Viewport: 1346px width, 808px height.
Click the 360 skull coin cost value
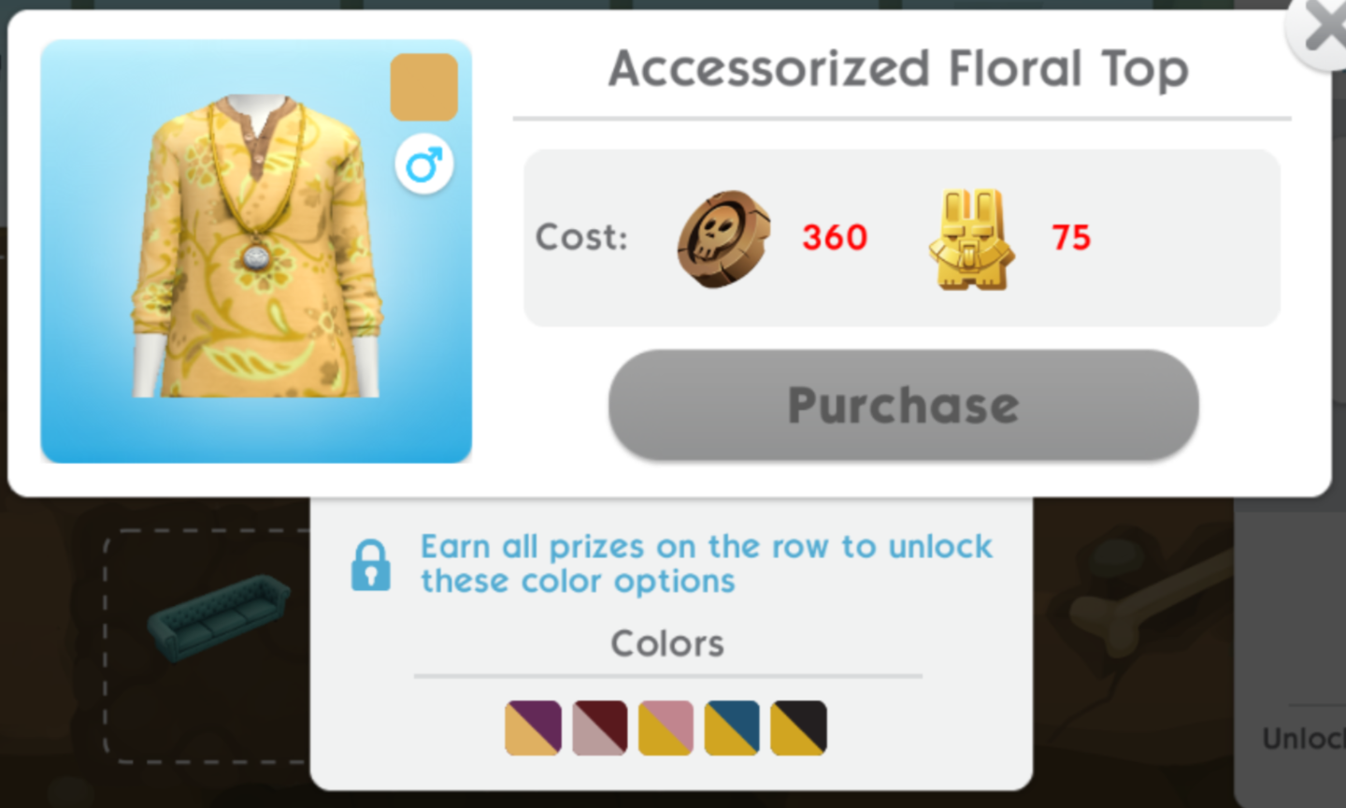(x=835, y=238)
